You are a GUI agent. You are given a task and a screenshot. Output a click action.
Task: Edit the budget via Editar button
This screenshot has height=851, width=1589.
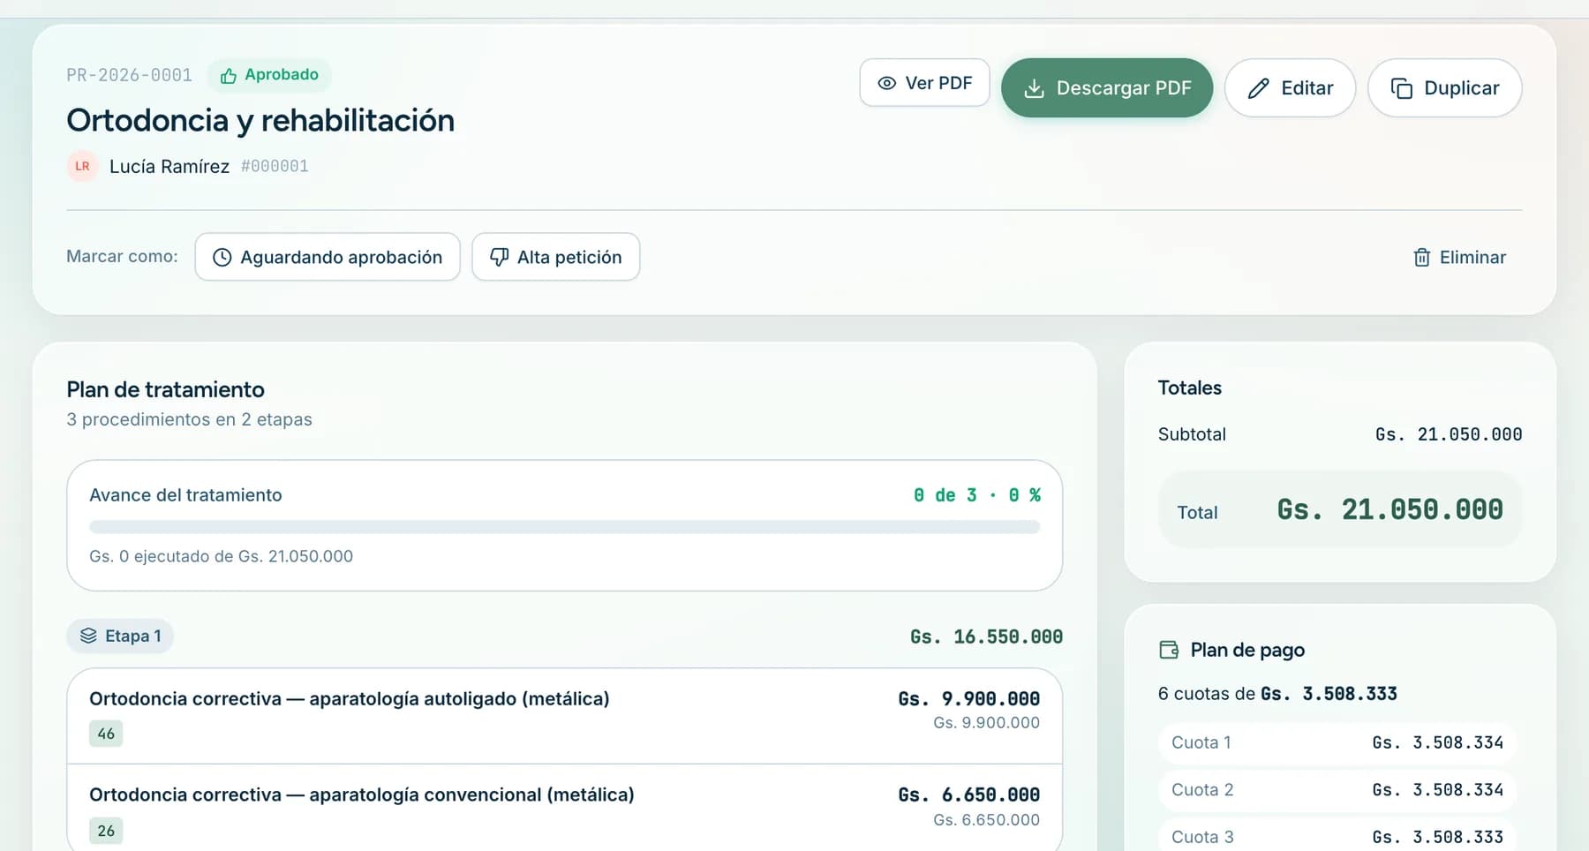point(1290,88)
